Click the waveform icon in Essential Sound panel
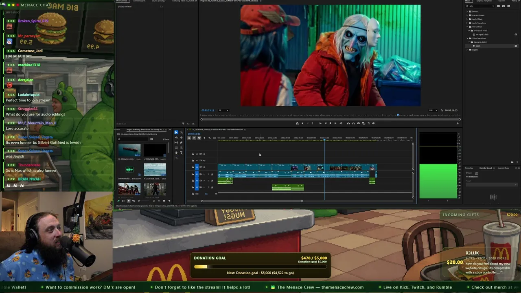Image resolution: width=521 pixels, height=293 pixels. [x=493, y=197]
